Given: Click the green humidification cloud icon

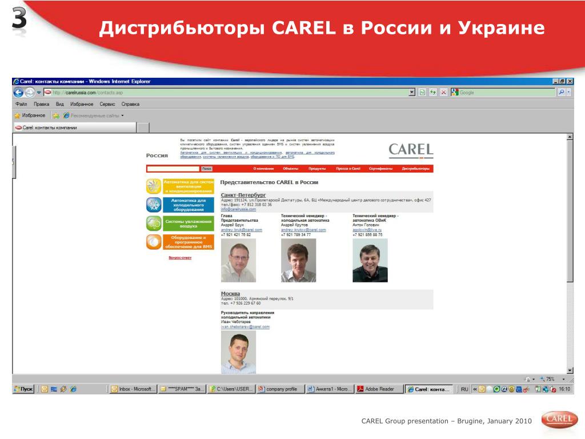Looking at the screenshot, I should [x=154, y=224].
